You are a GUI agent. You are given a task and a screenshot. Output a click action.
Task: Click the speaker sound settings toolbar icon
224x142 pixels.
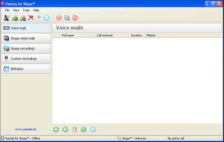[x=7, y=18]
